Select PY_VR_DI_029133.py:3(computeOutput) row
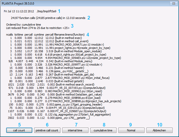Image resolution: width=179 pixels, height=137 pixels. [x=57, y=108]
